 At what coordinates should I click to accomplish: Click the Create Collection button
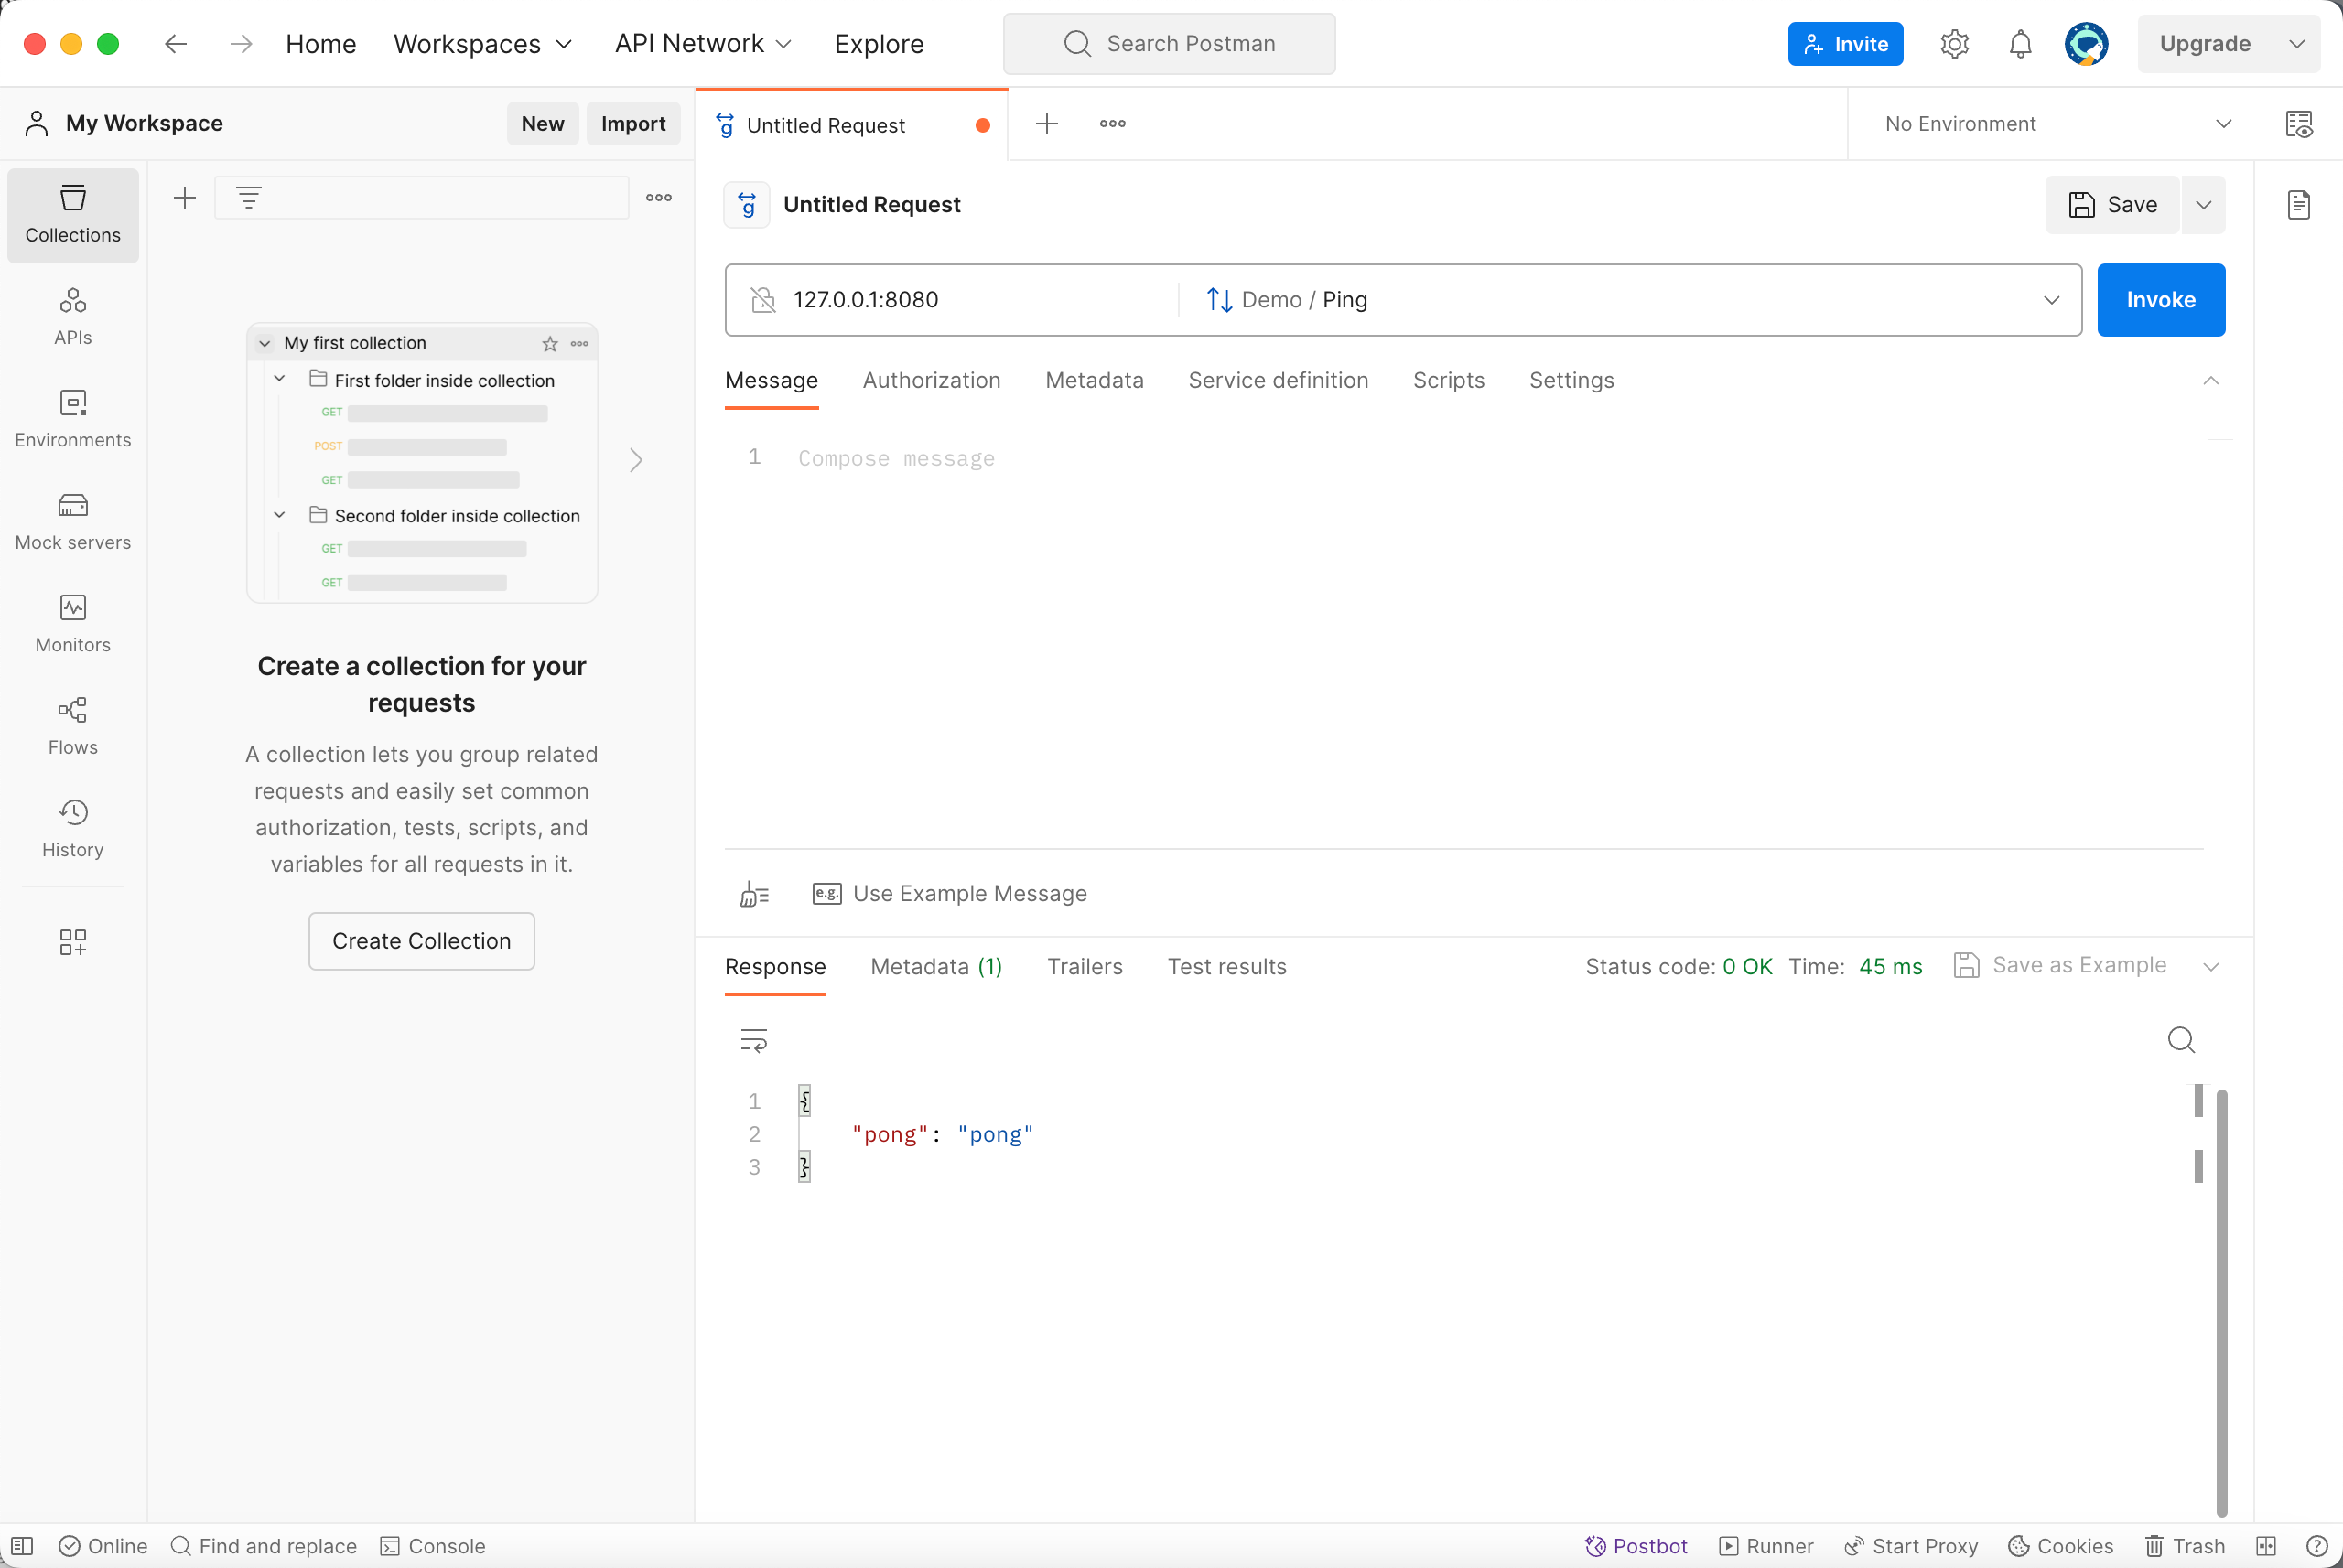421,941
